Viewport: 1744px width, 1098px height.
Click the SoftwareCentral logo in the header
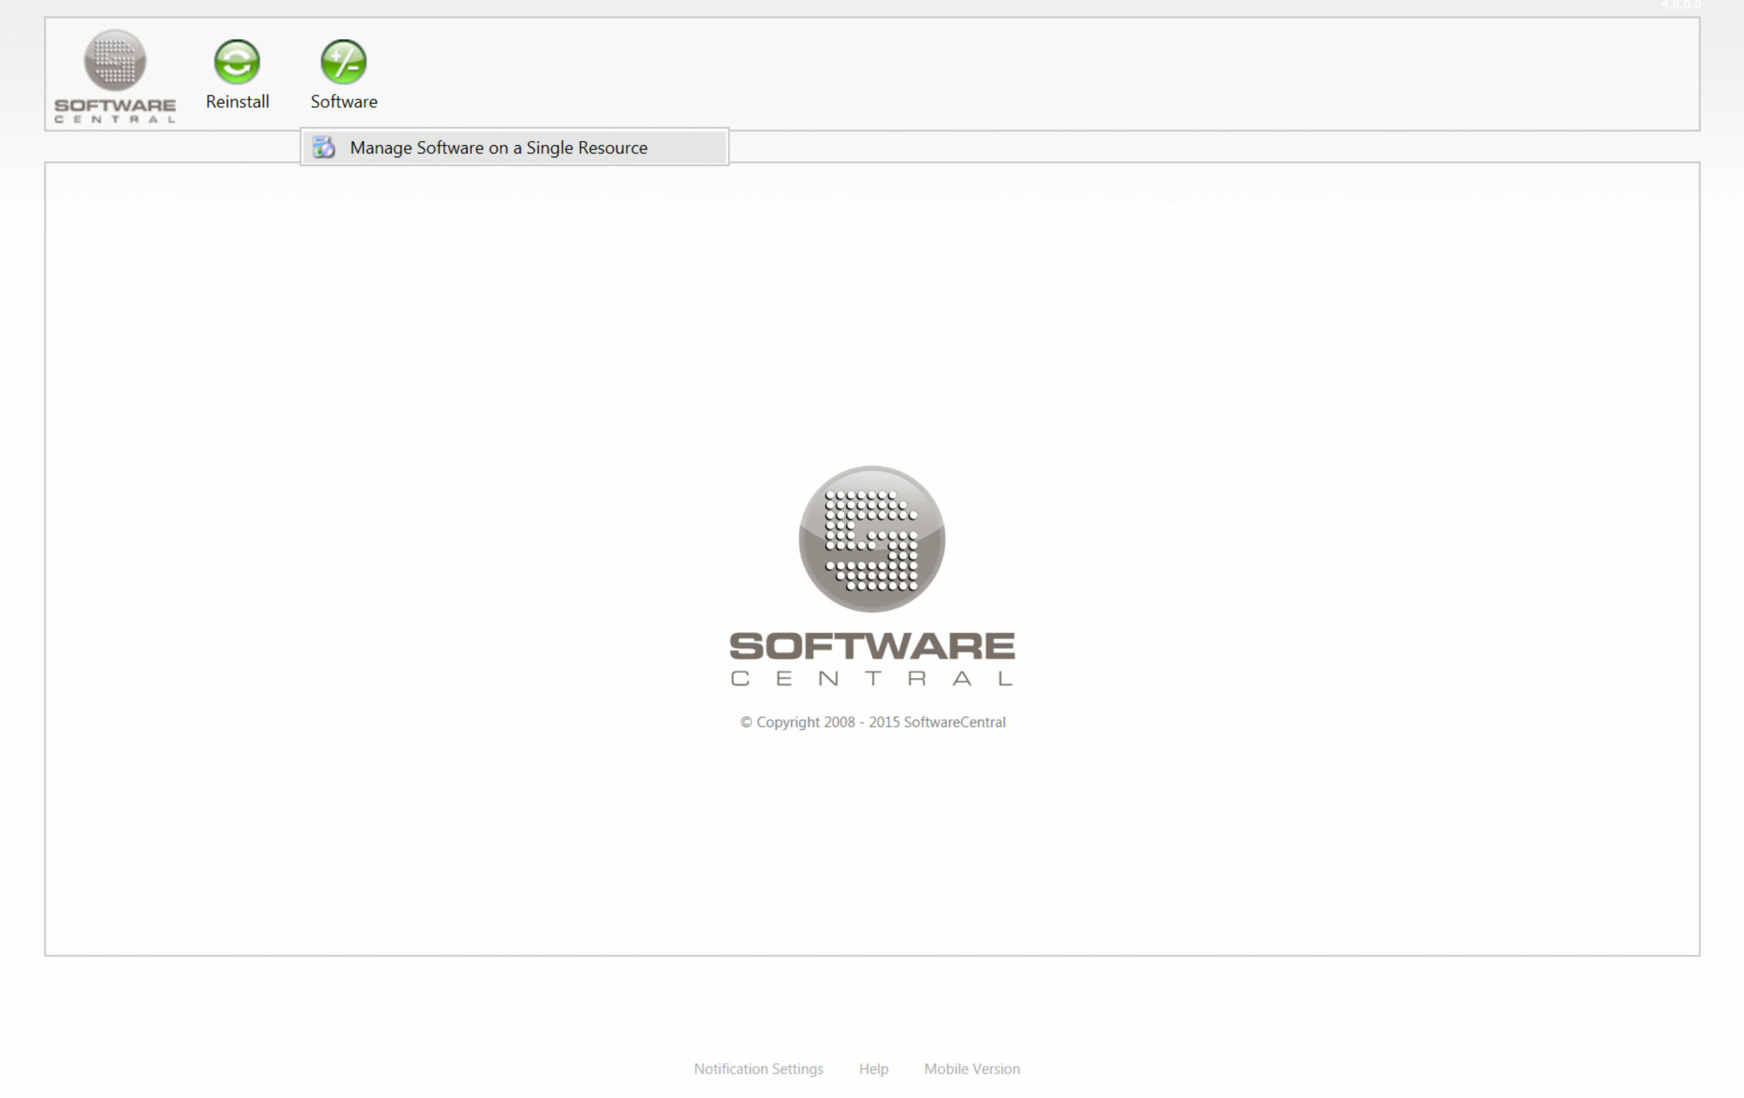point(114,76)
